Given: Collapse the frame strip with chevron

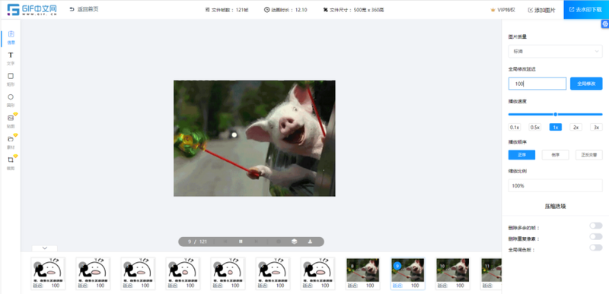Looking at the screenshot, I should click(x=45, y=248).
